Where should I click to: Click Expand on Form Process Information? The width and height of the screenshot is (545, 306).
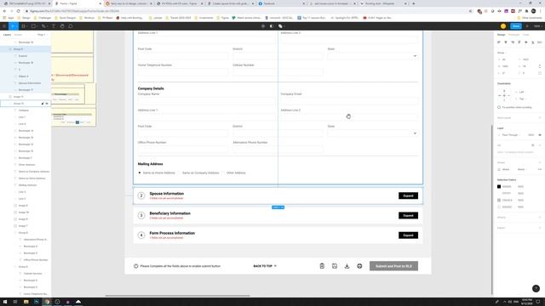click(408, 235)
